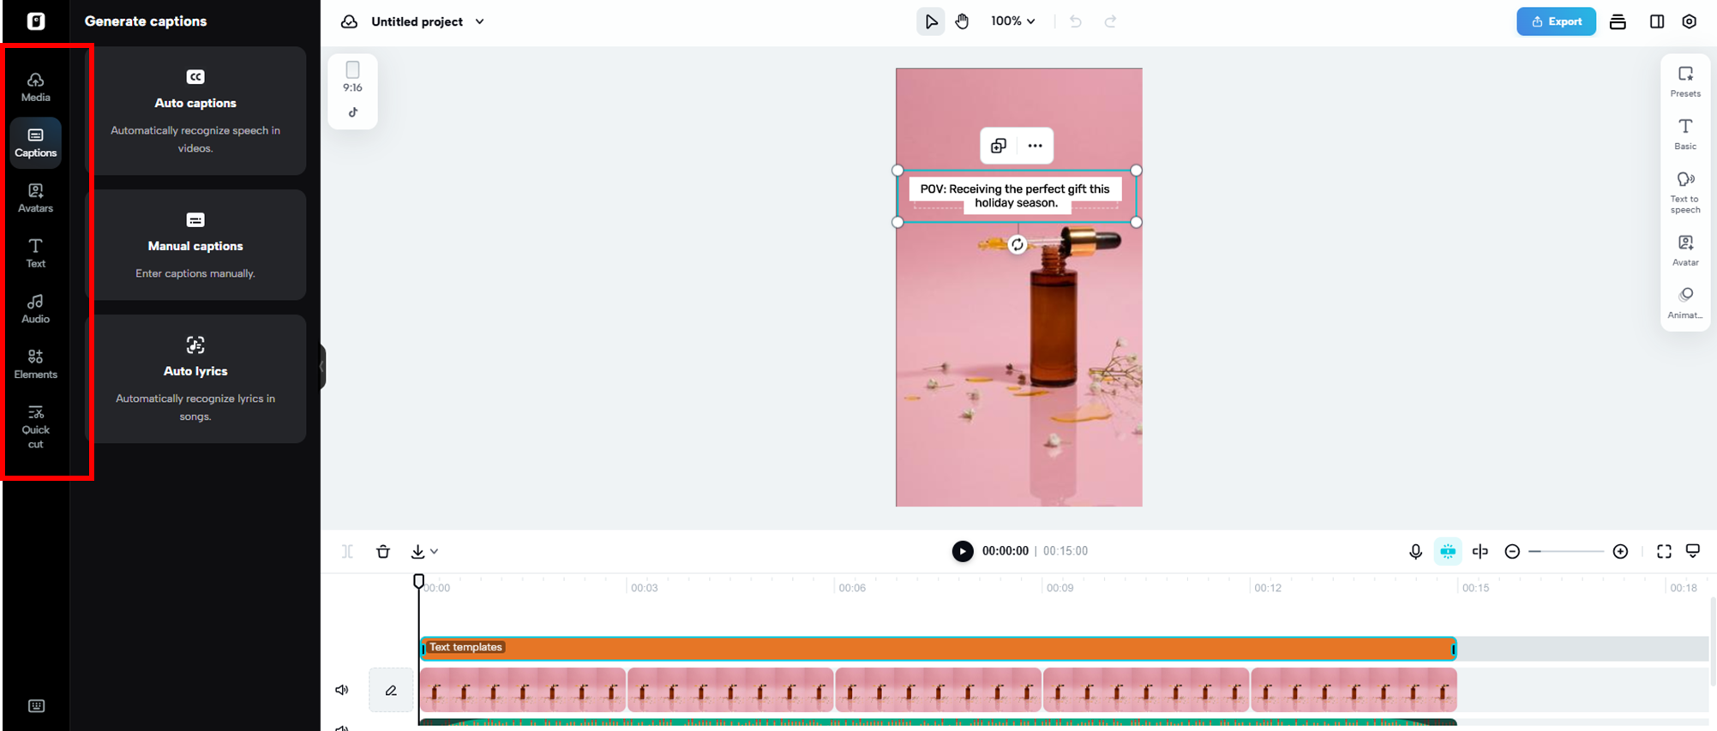
Task: Open Text to speech panel
Action: [x=1685, y=193]
